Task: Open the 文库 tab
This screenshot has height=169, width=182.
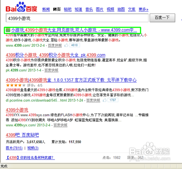Action: point(132,9)
